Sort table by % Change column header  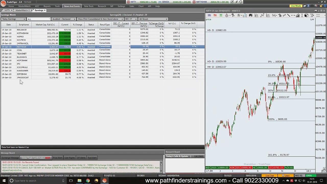(x=77, y=25)
